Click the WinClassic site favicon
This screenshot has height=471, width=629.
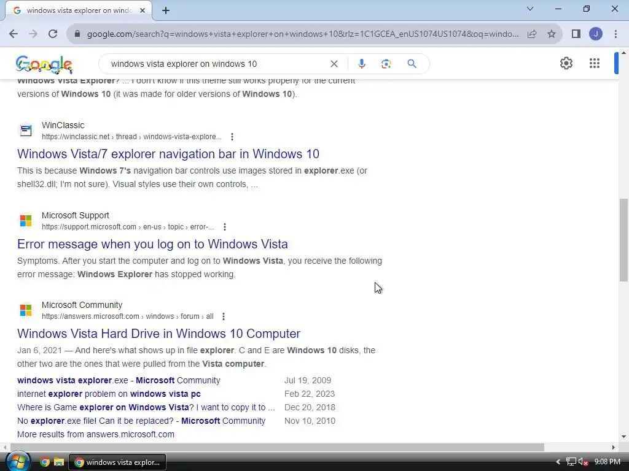[26, 131]
